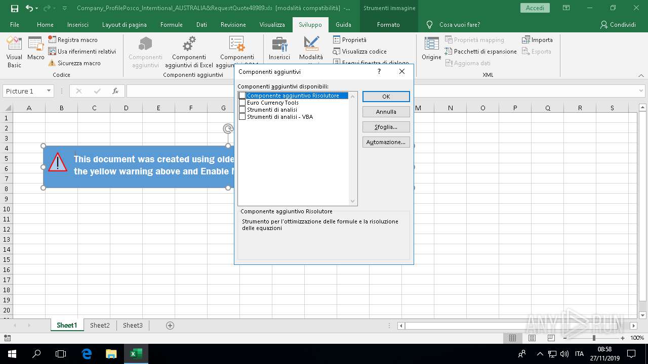This screenshot has width=648, height=364.
Task: Check Strumenti di analisi - VBA
Action: click(242, 117)
